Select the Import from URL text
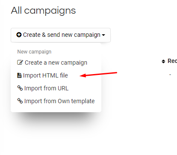Screen dimensions: 177x155 (x=46, y=88)
